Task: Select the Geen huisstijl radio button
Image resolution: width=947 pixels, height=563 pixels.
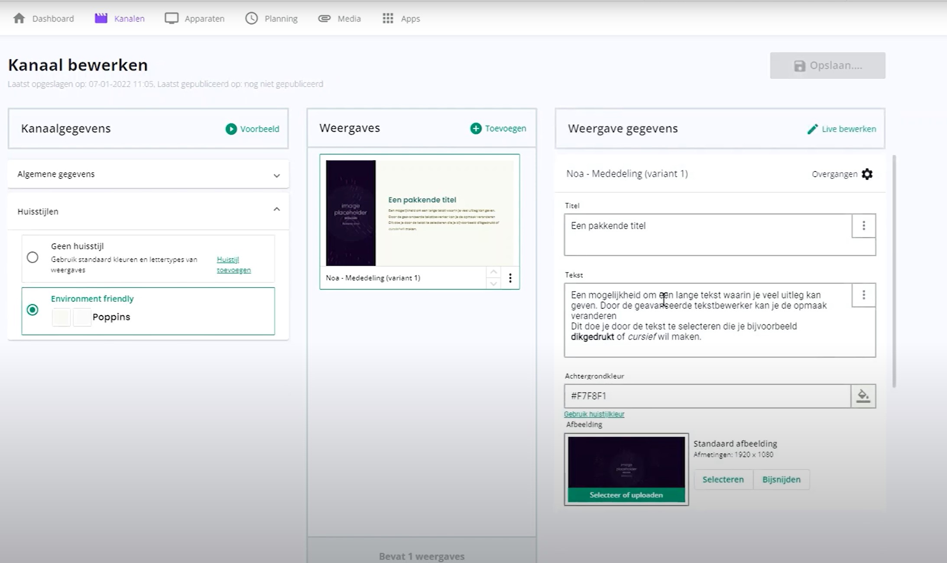Action: pos(32,258)
